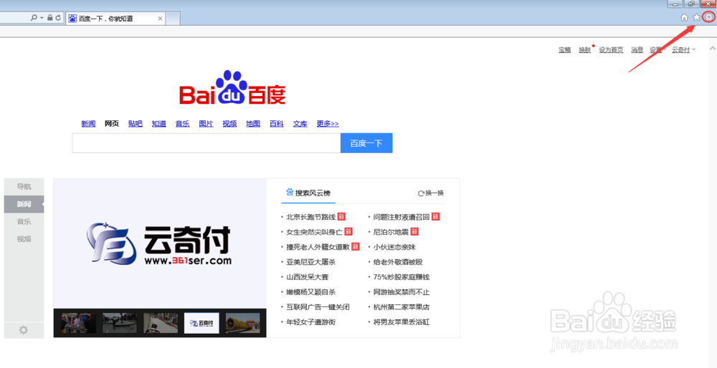Click the address bar lock icon

50,18
